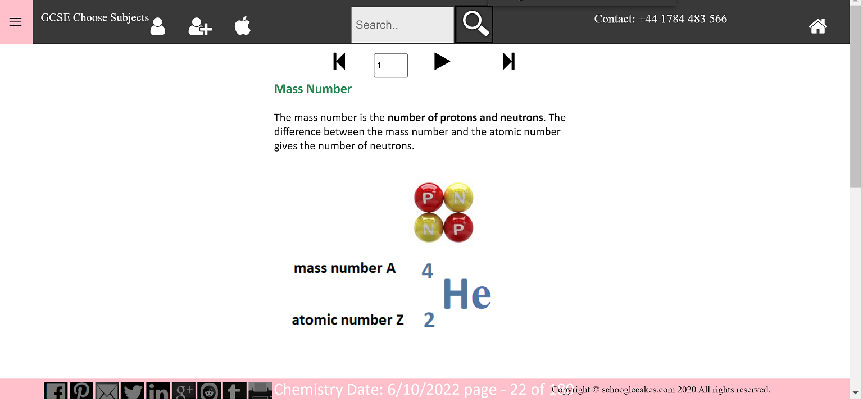863x402 pixels.
Task: Share page on Twitter
Action: [x=133, y=391]
